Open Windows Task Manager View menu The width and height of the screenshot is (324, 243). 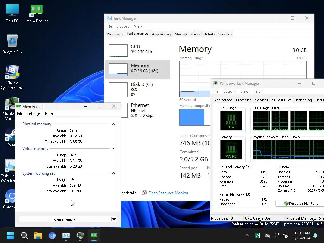[244, 91]
